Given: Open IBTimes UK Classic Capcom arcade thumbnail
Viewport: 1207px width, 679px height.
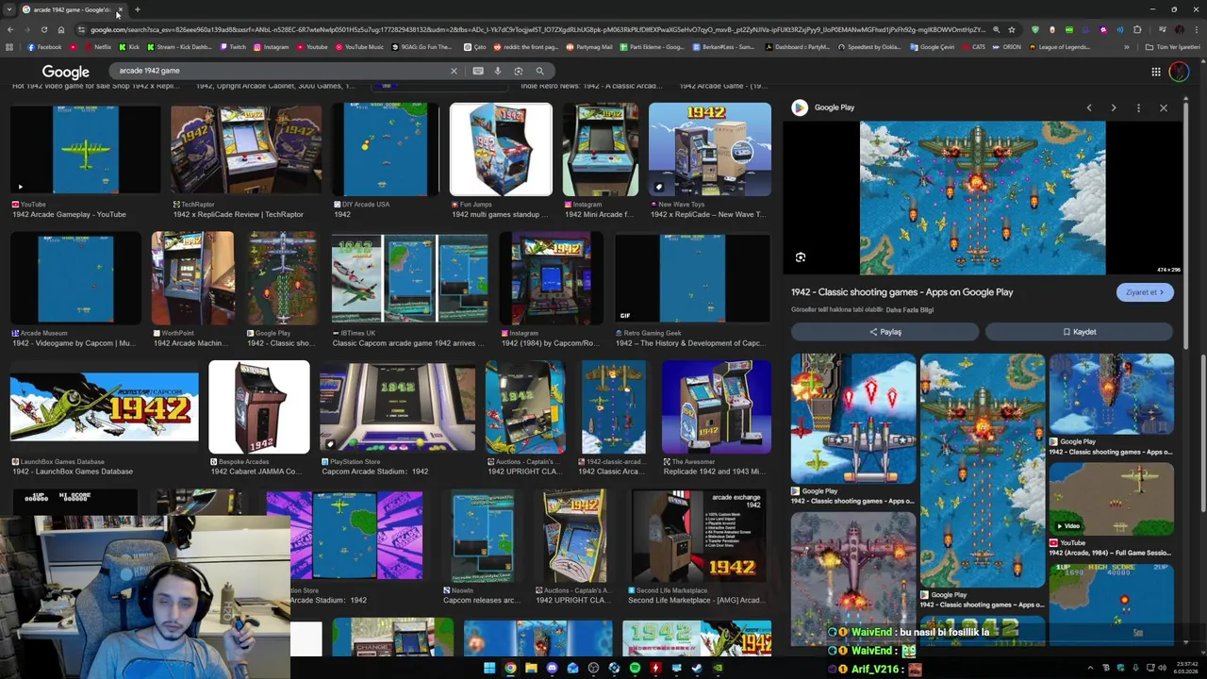Looking at the screenshot, I should pos(409,278).
